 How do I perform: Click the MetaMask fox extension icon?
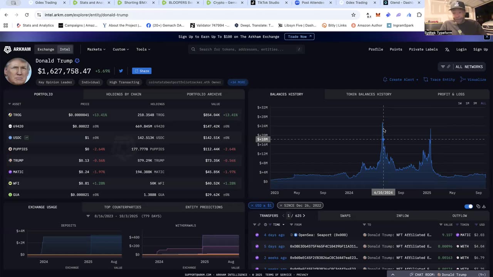(x=378, y=15)
